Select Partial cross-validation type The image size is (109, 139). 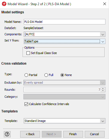click(x=26, y=75)
